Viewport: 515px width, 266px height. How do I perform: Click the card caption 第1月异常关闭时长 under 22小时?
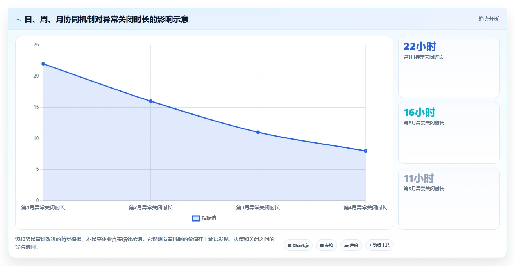[x=424, y=57]
